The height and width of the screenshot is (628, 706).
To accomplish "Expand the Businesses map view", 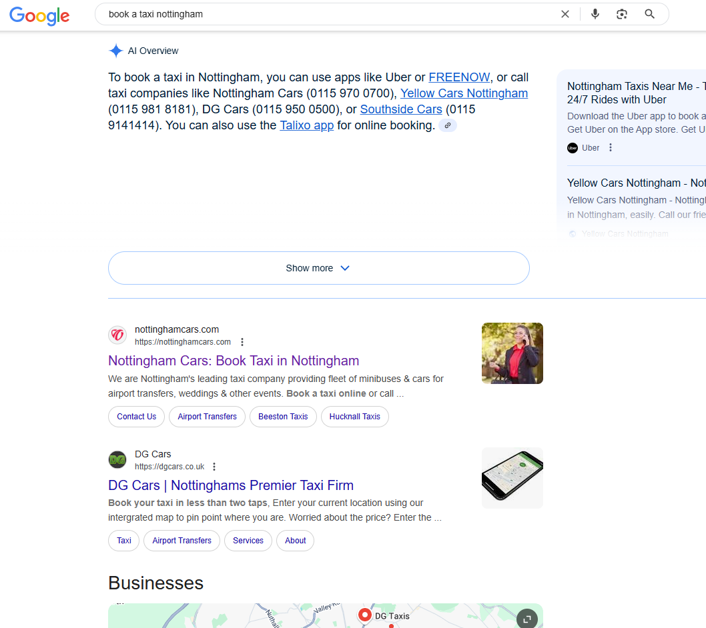I will click(x=526, y=619).
